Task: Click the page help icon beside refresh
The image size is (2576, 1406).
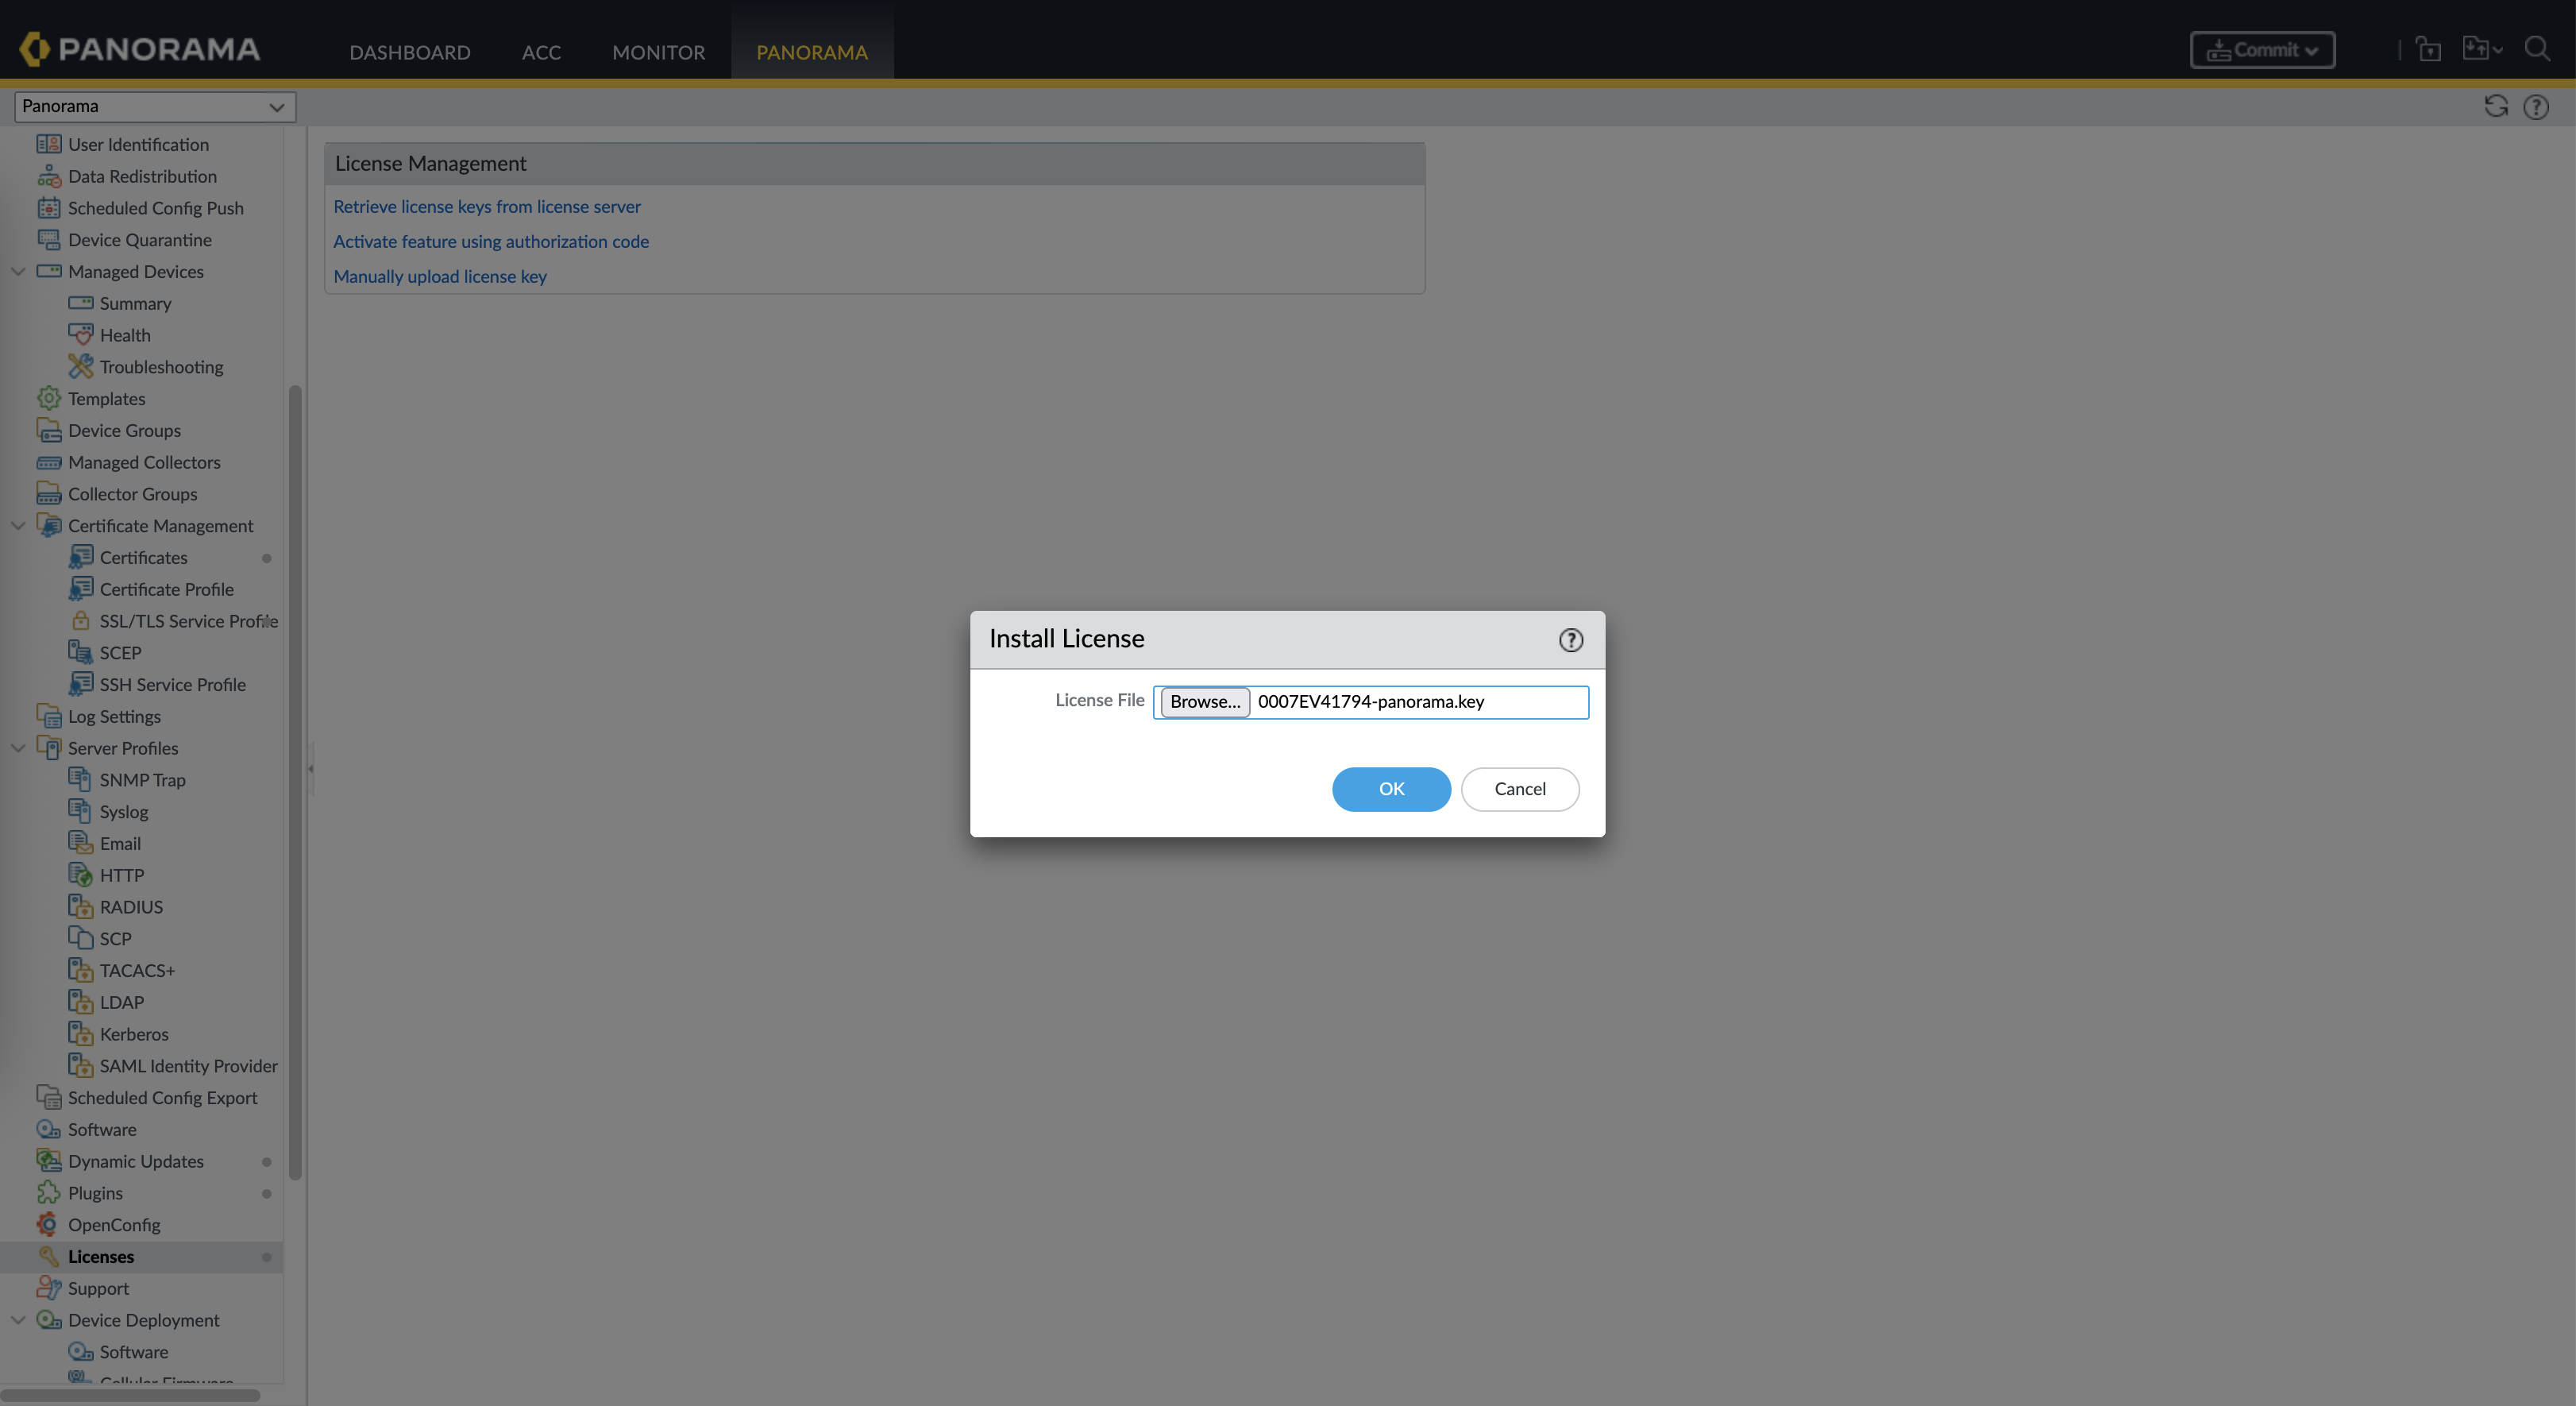Action: click(x=2535, y=106)
